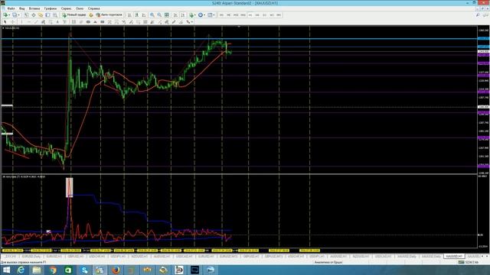Toggle chart auto scroll icon

pos(175,15)
